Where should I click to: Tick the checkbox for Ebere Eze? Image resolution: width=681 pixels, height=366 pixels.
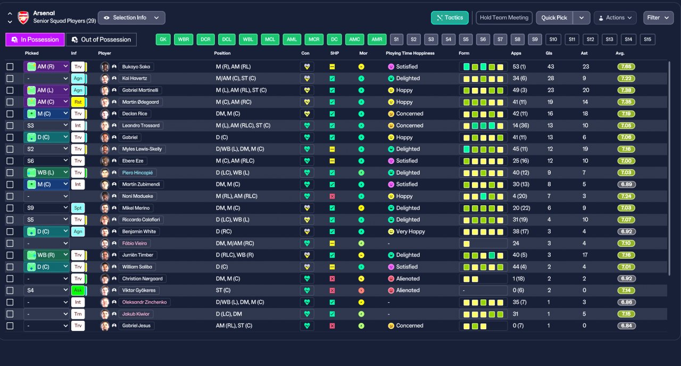pos(10,161)
